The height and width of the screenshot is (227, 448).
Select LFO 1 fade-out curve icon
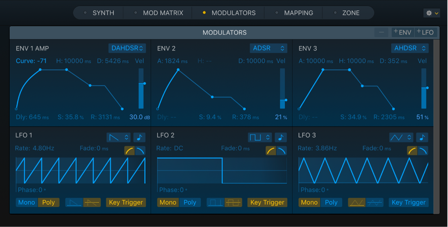coord(140,151)
